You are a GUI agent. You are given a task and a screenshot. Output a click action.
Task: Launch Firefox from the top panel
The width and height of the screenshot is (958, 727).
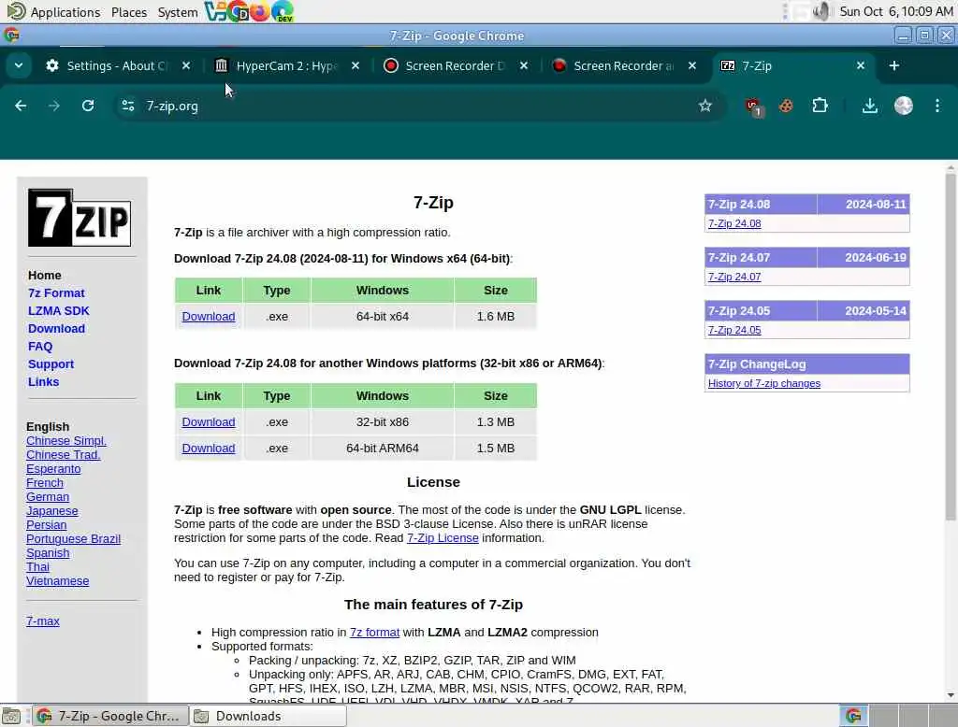coord(260,11)
